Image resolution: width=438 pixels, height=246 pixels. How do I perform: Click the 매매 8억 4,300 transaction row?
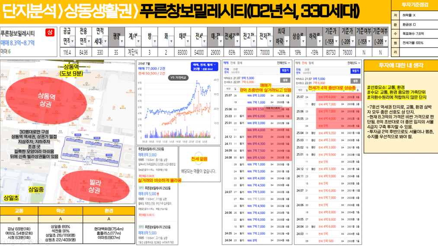[x=257, y=144]
